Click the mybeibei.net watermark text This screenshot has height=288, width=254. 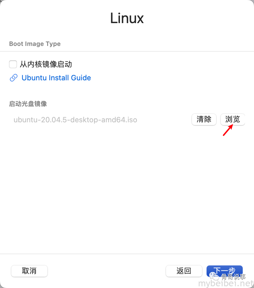point(226,283)
